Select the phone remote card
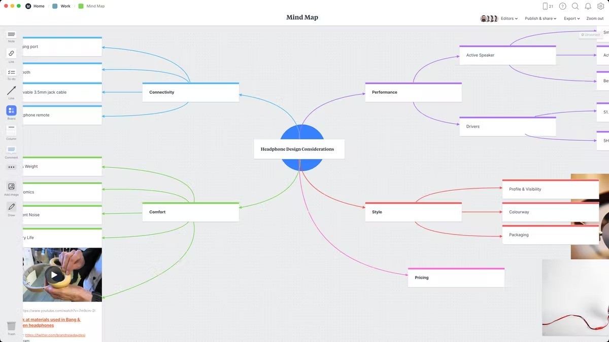609x342 pixels. click(62, 115)
